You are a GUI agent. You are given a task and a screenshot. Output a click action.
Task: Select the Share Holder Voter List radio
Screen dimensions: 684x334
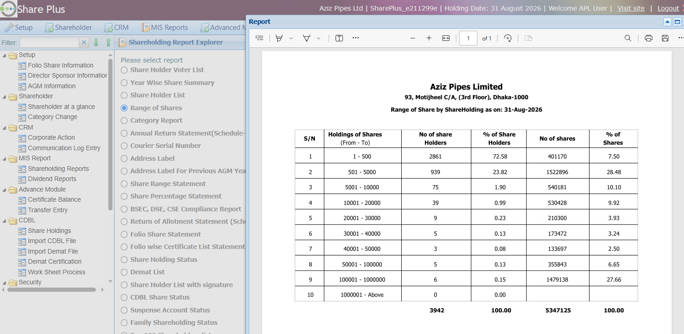[x=124, y=70]
